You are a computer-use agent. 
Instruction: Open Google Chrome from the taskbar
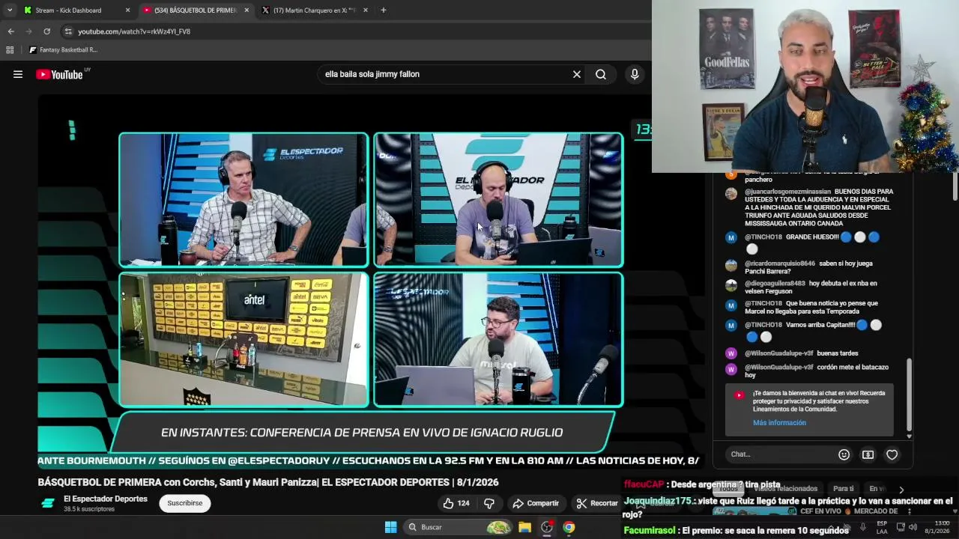click(569, 527)
